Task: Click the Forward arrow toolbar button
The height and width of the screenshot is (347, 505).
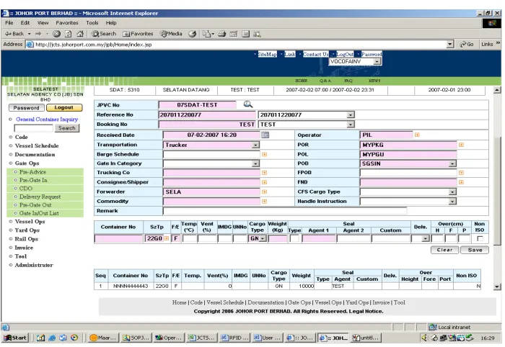Action: 38,34
